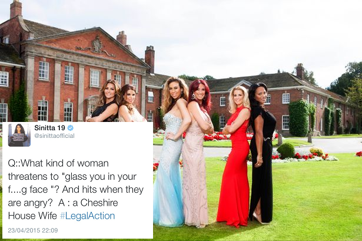Click the ivy-covered wall on right building
Screen dimensions: 362x241
pyautogui.click(x=299, y=118)
